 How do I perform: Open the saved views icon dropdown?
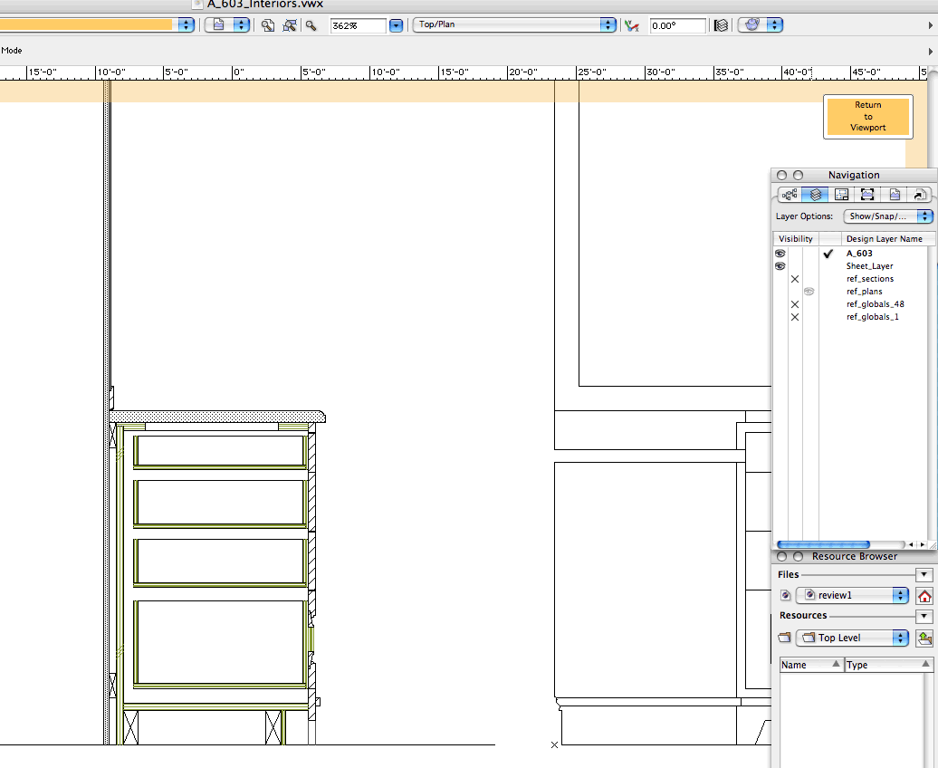[x=227, y=24]
